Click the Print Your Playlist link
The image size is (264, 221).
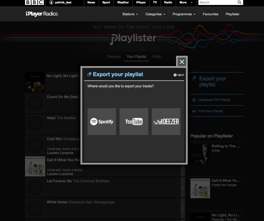(x=210, y=111)
